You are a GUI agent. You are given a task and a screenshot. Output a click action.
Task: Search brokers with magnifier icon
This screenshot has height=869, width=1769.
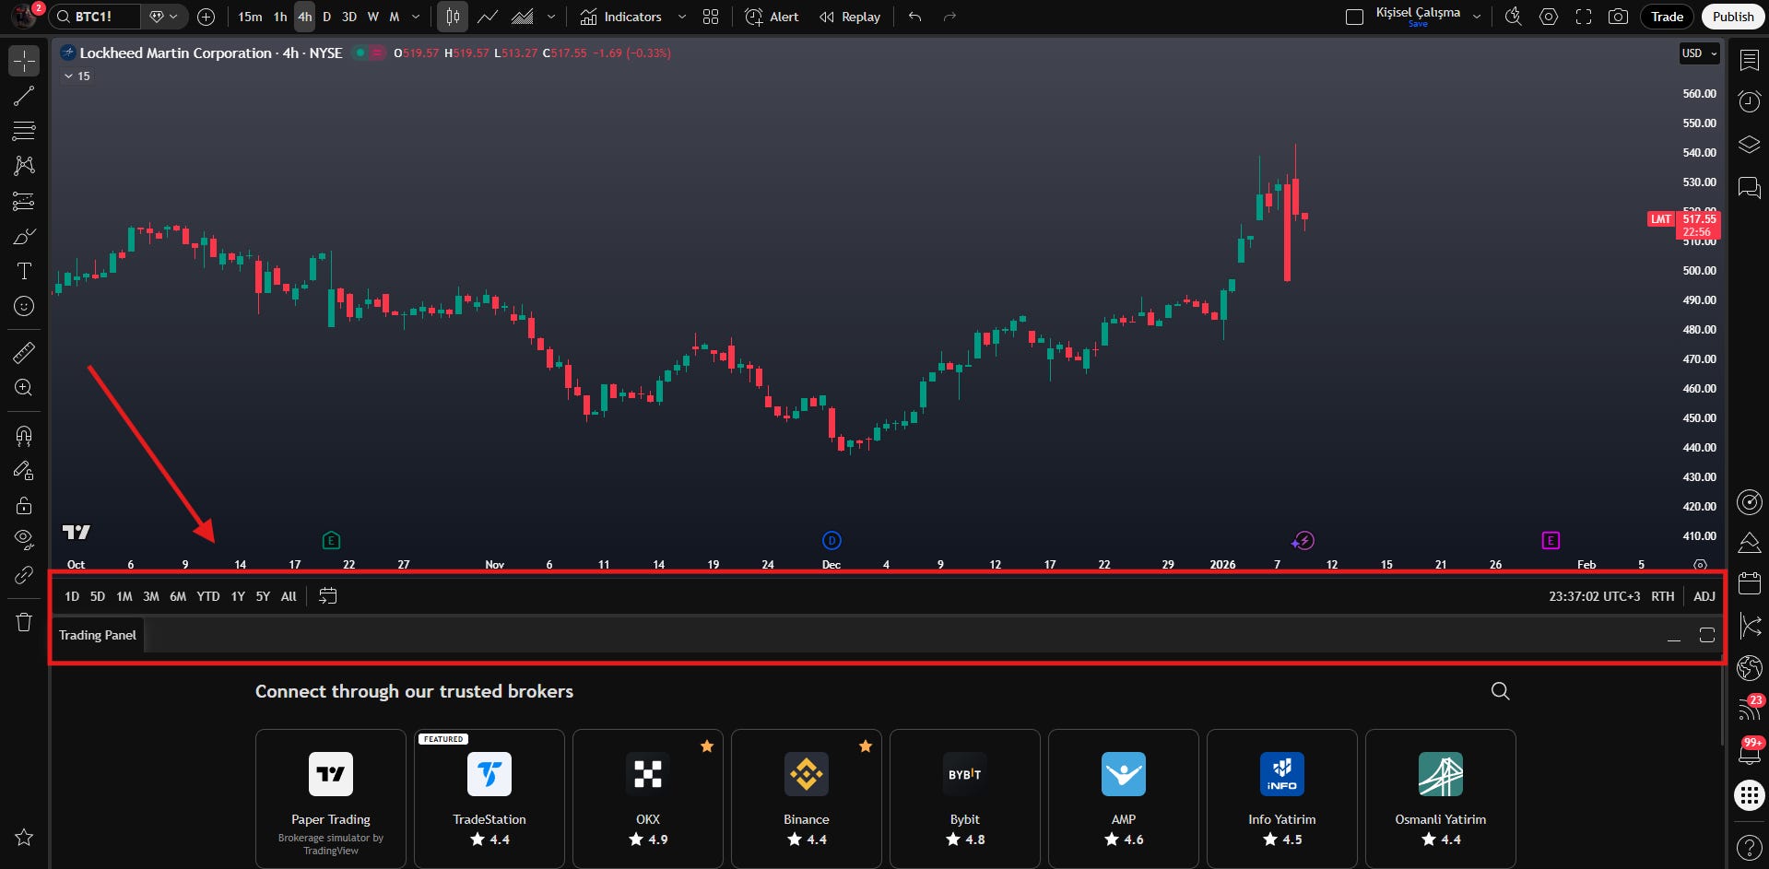[x=1501, y=691]
